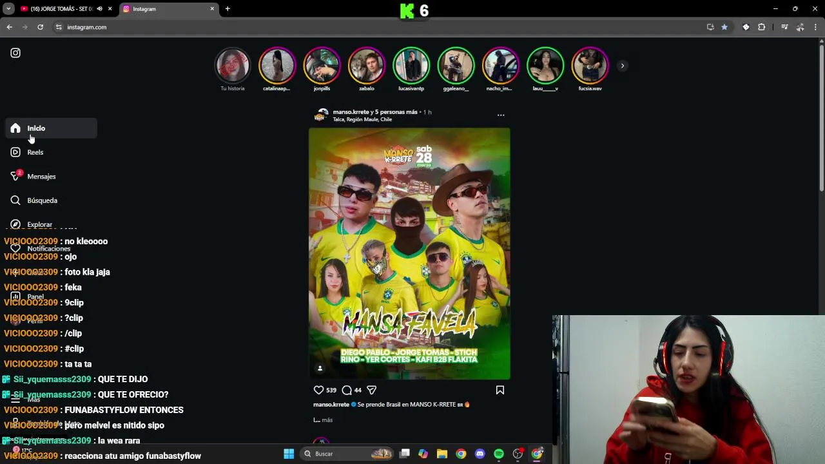
Task: Mute the audio on the YouTube tab
Action: [x=99, y=9]
